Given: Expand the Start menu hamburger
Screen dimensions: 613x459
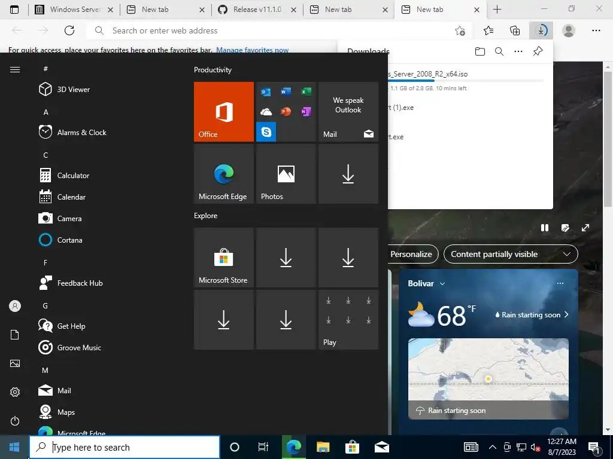Looking at the screenshot, I should point(15,69).
